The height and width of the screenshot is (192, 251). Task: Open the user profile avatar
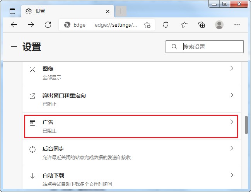[x=219, y=25]
